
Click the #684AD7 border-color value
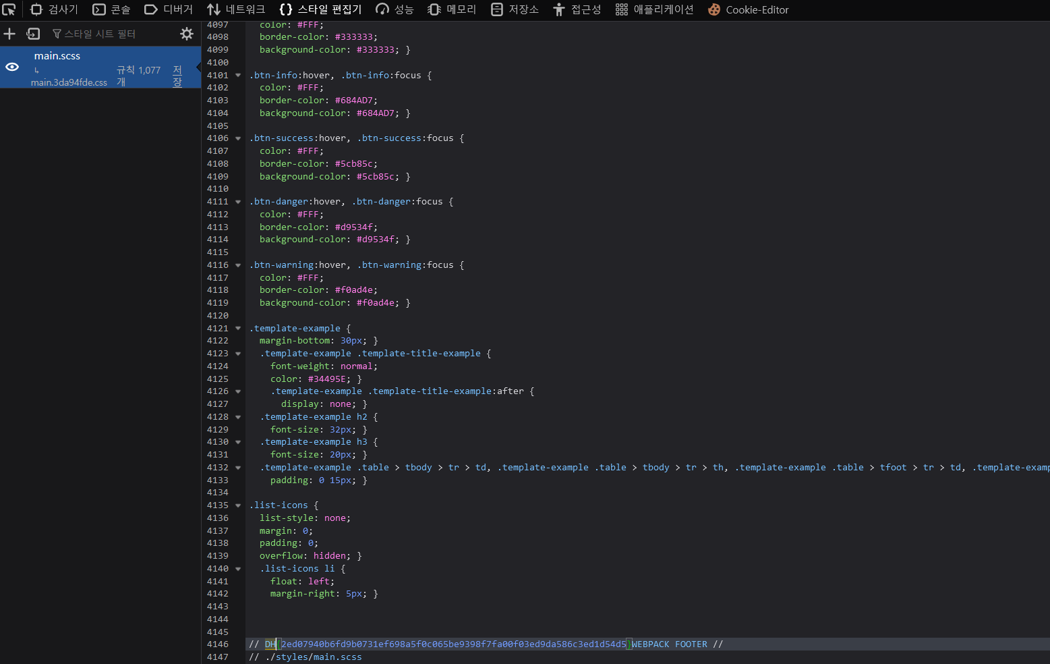tap(353, 101)
